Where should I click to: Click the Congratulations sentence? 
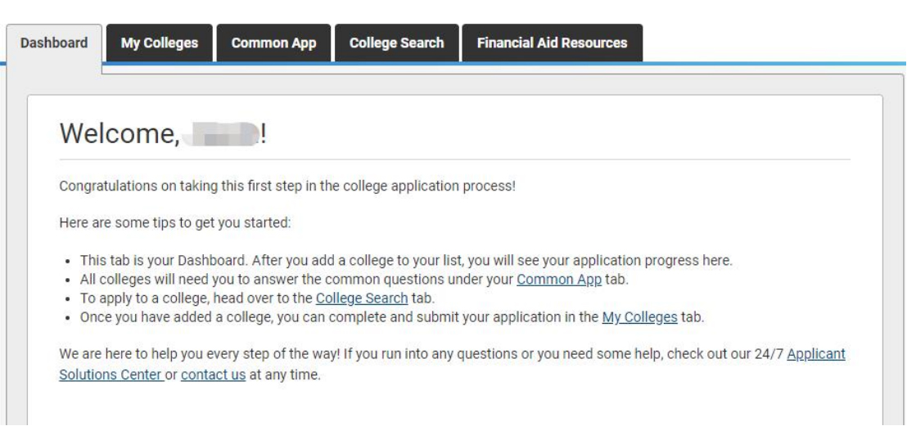point(287,186)
